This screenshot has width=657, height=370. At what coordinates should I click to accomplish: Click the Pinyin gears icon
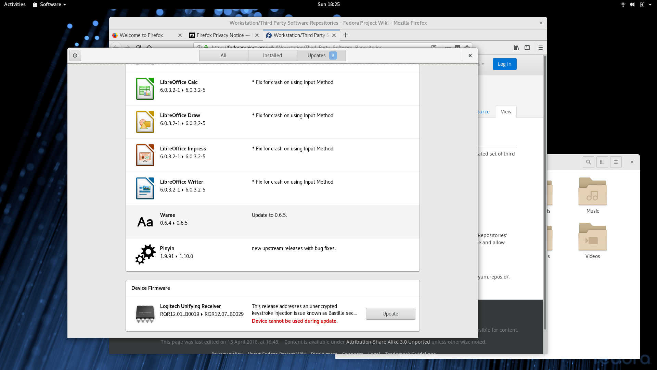145,254
